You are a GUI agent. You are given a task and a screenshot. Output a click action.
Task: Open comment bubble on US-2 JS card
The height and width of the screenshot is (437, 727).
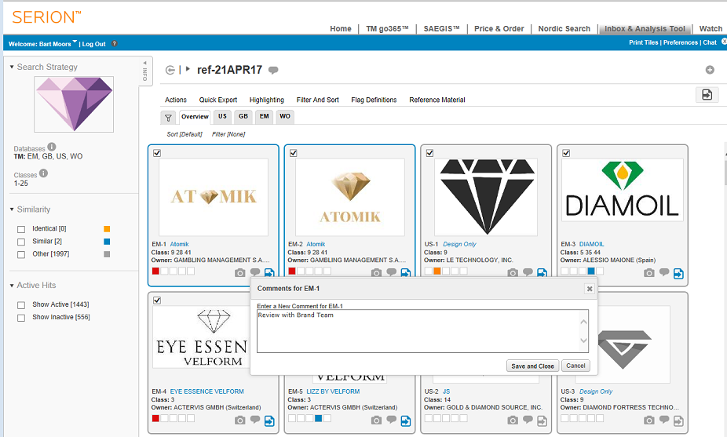click(x=528, y=420)
